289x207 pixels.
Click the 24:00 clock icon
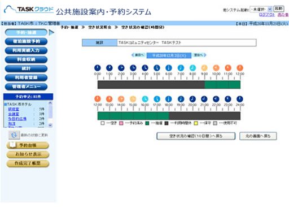click(240, 99)
